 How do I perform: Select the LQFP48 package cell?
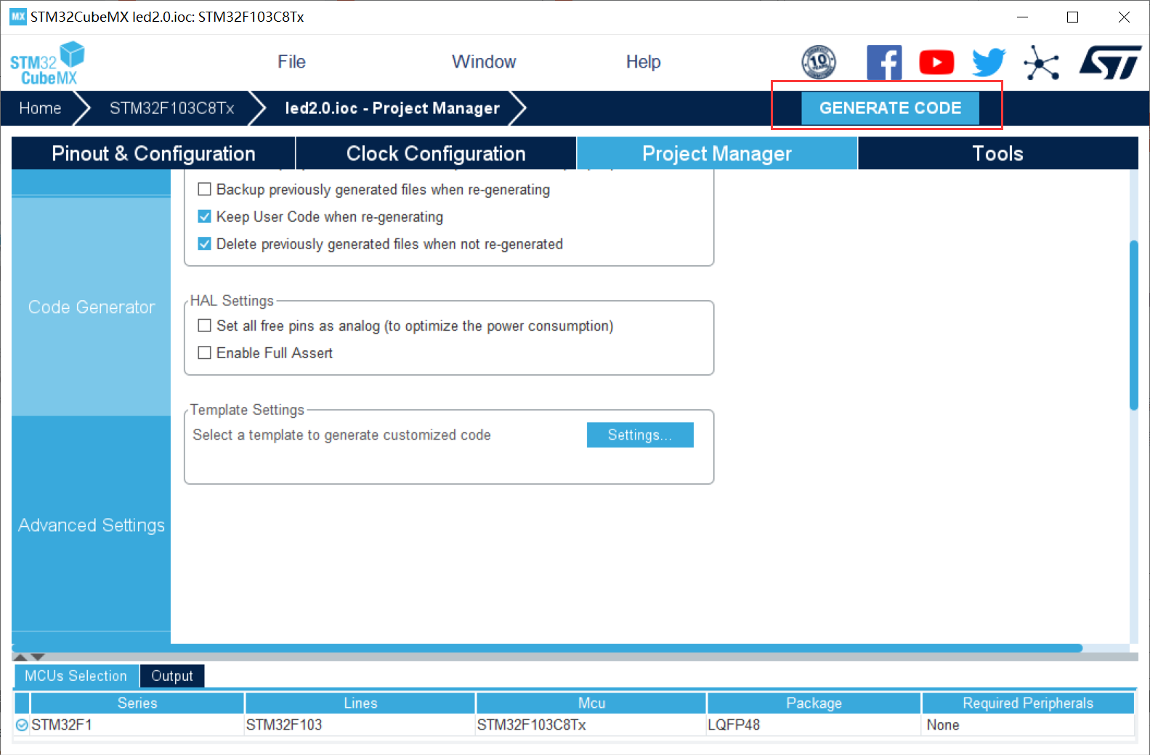tap(814, 724)
